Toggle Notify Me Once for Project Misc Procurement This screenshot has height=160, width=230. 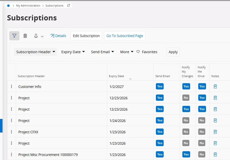(202, 154)
